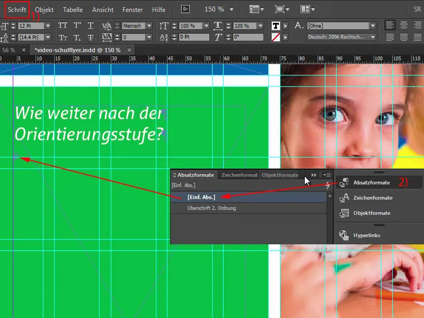Viewport: 424px width, 318px height.
Task: Open the vertical scale 100 % dropdown
Action: coord(206,26)
